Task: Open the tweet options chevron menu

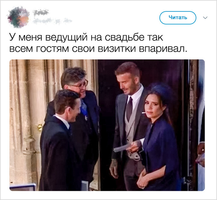Action: tap(205, 18)
